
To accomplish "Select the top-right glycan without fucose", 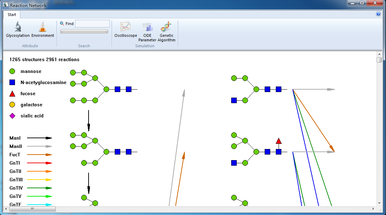I will click(x=259, y=89).
